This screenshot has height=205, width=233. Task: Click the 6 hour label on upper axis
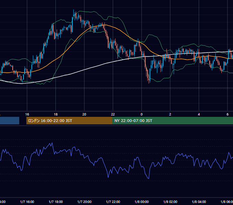[228, 114]
